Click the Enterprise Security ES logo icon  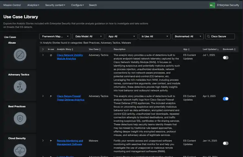point(212,5)
